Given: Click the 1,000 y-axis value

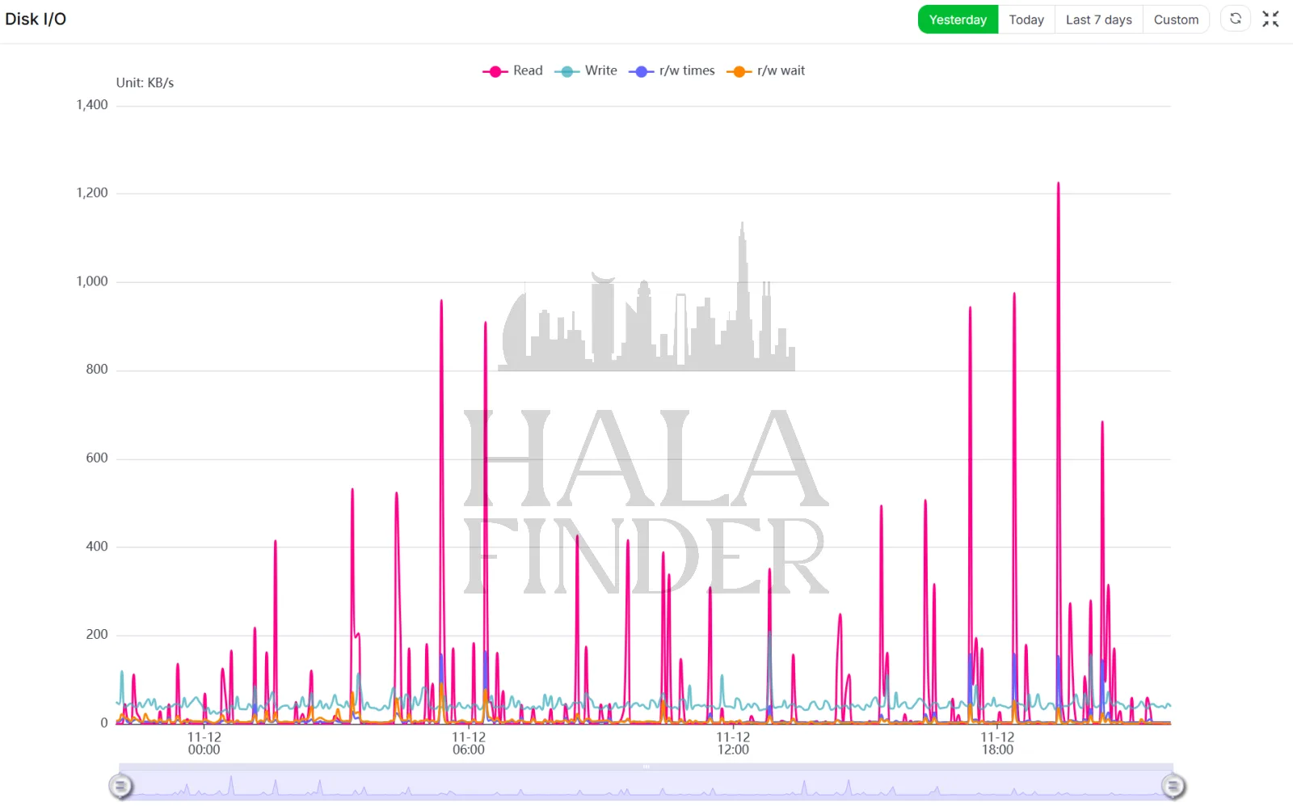Looking at the screenshot, I should click(x=92, y=281).
